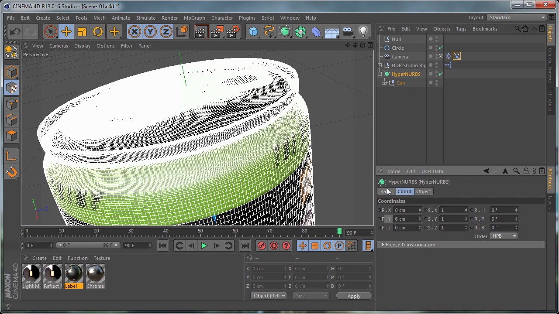Screen dimensions: 559x314
Task: Toggle Enable Axis tool icon
Action: 11,156
